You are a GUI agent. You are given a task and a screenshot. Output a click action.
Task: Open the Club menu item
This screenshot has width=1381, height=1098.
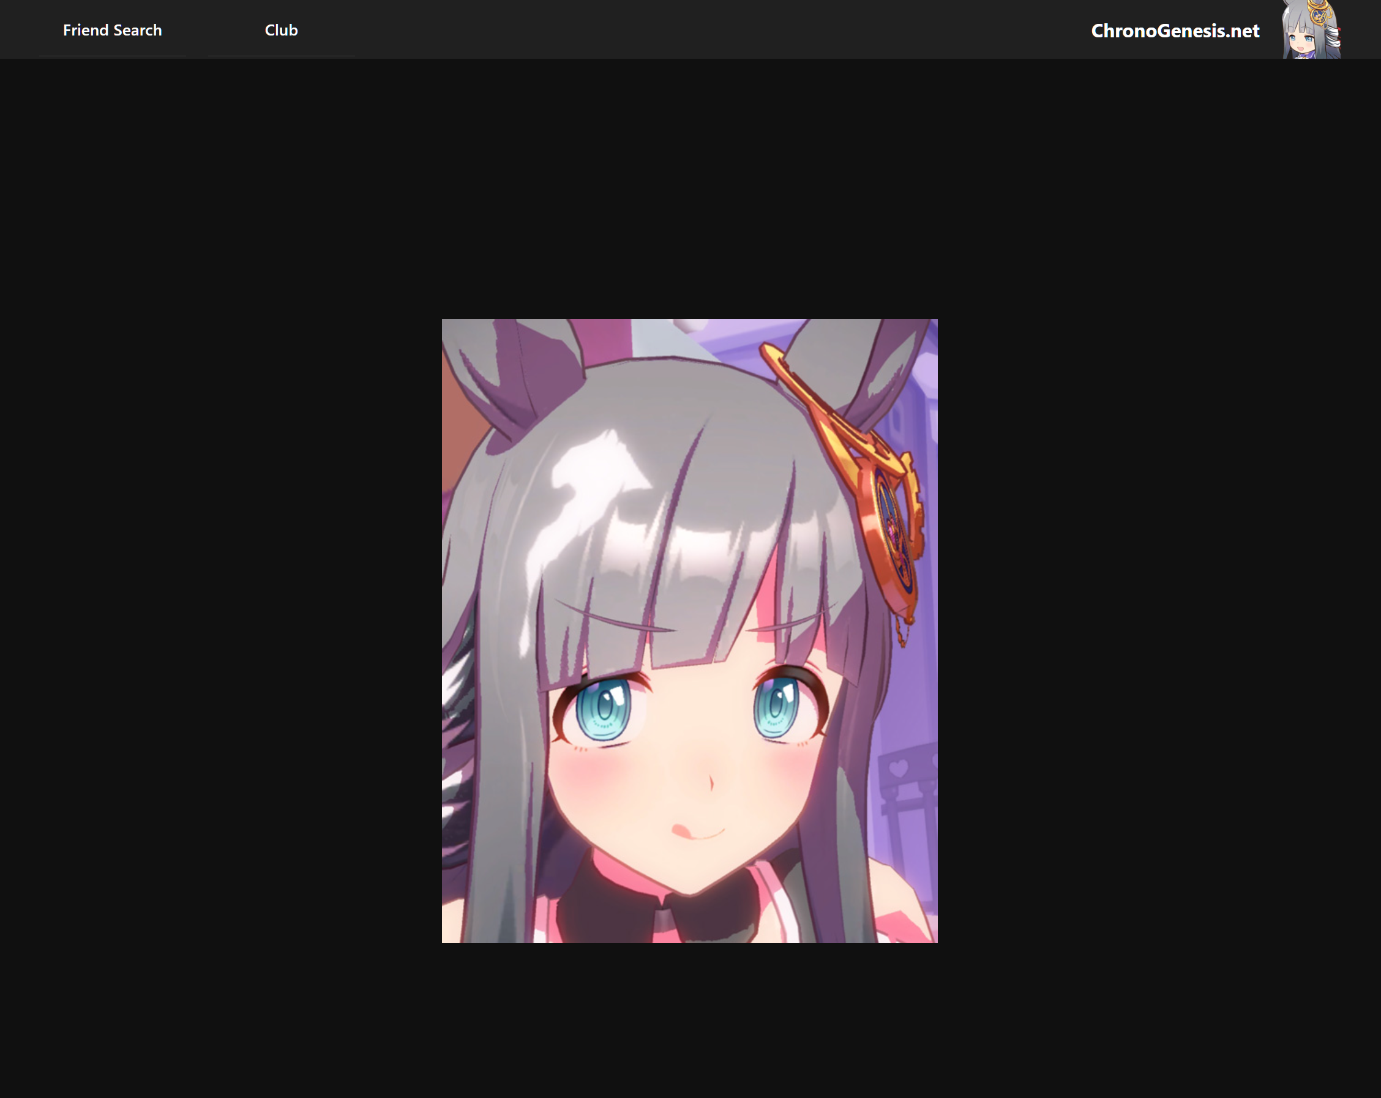click(281, 30)
